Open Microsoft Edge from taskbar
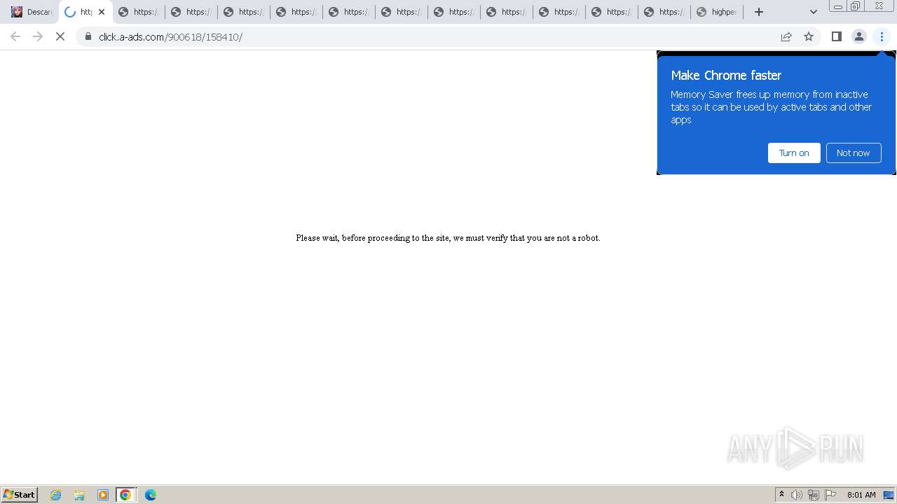The height and width of the screenshot is (504, 897). pos(150,495)
